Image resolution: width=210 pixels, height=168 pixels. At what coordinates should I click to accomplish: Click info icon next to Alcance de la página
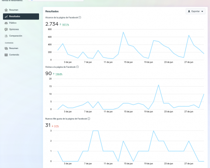point(80,17)
